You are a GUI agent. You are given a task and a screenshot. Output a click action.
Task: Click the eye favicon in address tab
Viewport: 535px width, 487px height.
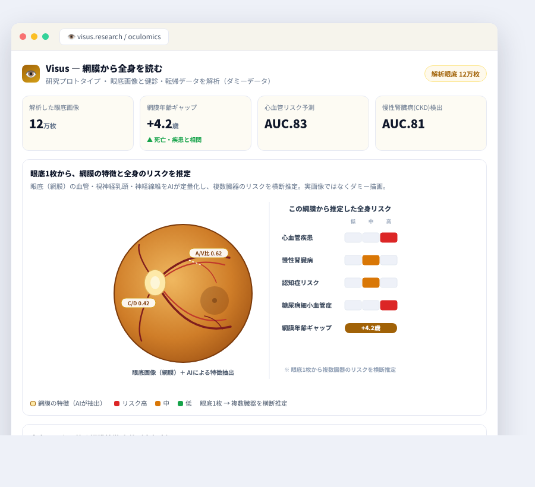point(71,37)
